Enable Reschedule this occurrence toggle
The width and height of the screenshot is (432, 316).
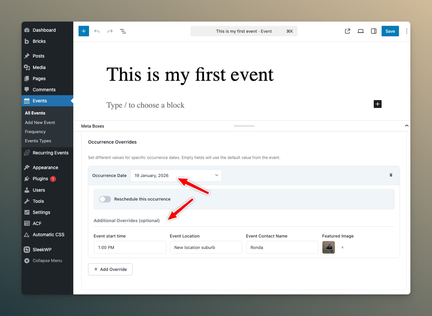[x=105, y=199]
